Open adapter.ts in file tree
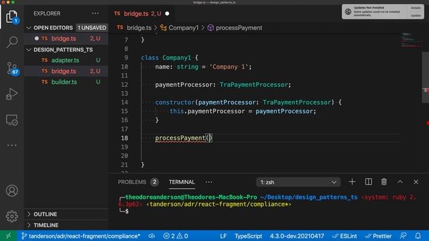429x241 pixels. point(66,60)
